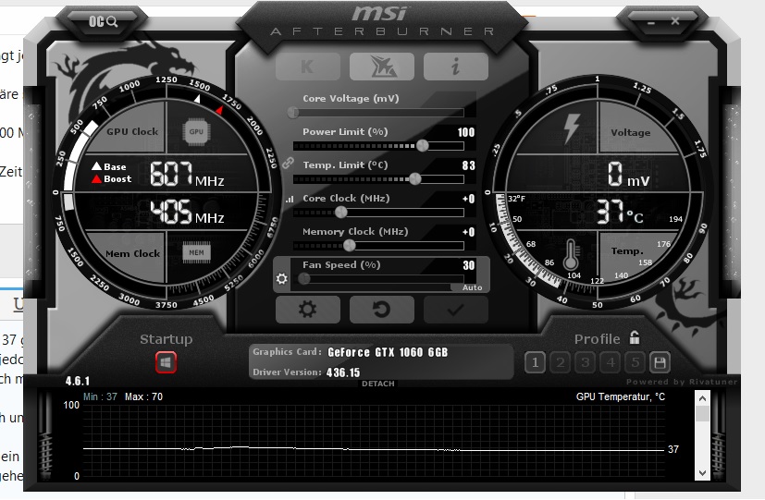The height and width of the screenshot is (500, 765).
Task: Click the temperature graph line
Action: point(374,449)
